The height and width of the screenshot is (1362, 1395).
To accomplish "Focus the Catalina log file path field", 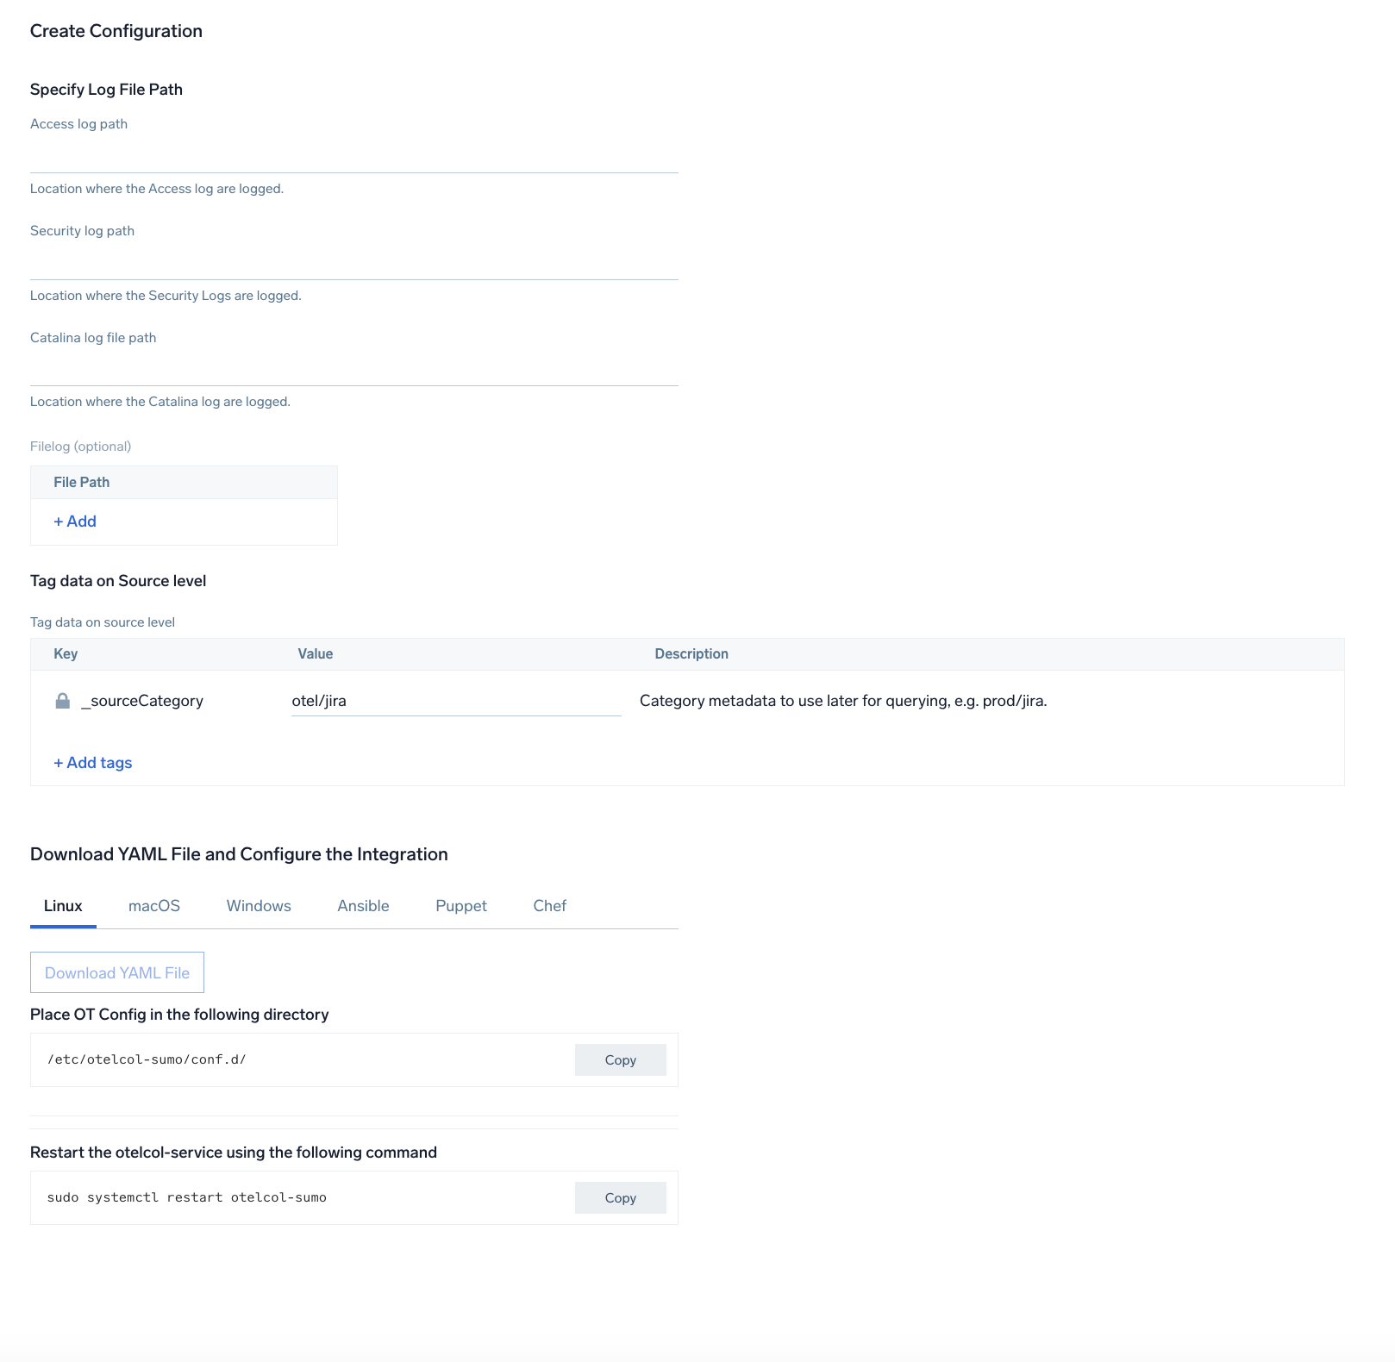I will click(354, 369).
